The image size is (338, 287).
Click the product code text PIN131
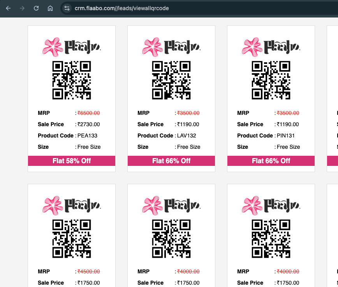click(x=286, y=136)
